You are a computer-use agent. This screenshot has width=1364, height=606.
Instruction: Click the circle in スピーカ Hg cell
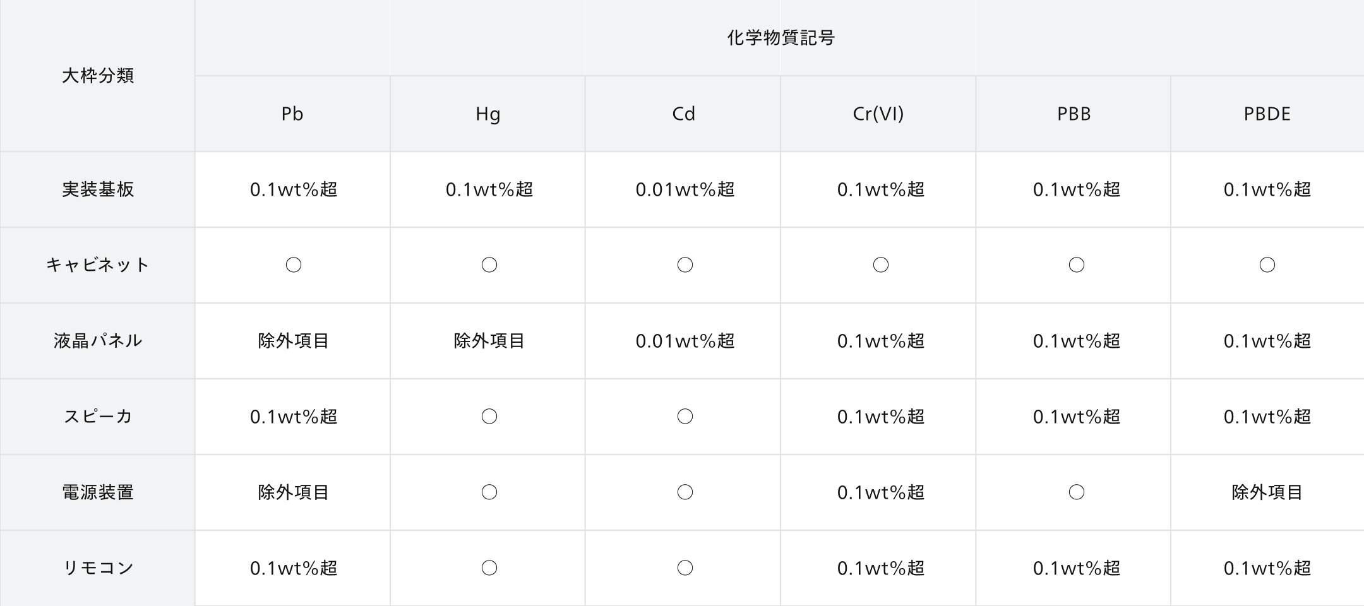click(x=489, y=417)
